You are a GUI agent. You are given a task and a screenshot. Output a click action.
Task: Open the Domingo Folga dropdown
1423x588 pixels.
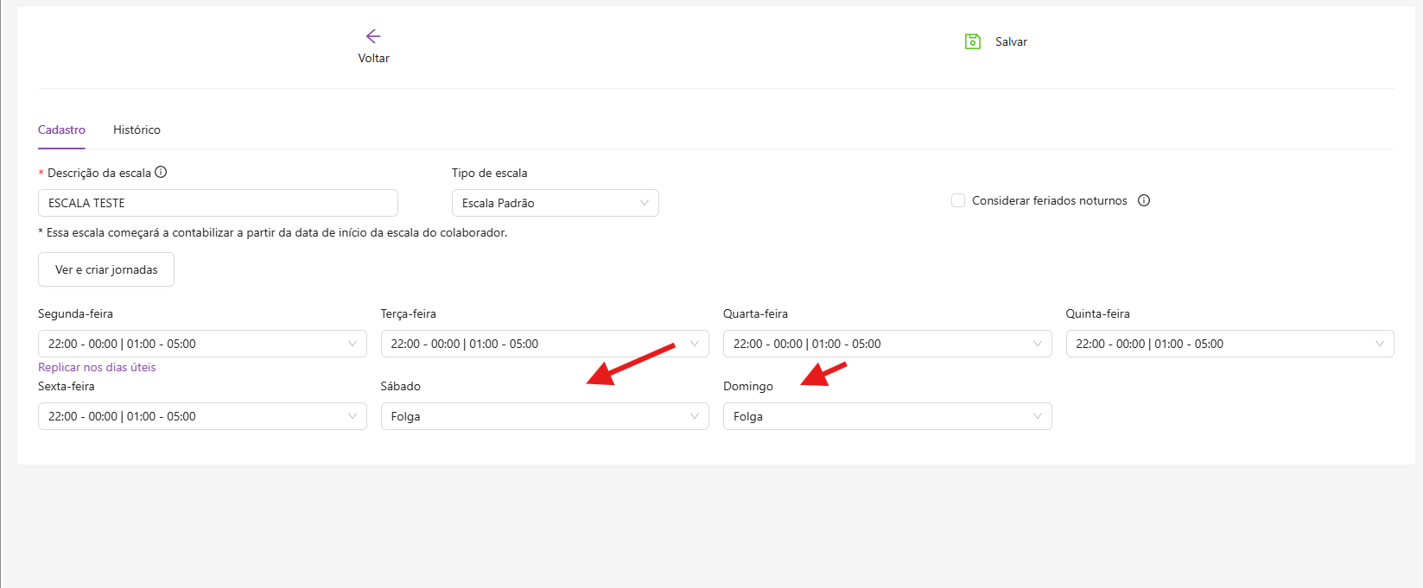pos(886,416)
